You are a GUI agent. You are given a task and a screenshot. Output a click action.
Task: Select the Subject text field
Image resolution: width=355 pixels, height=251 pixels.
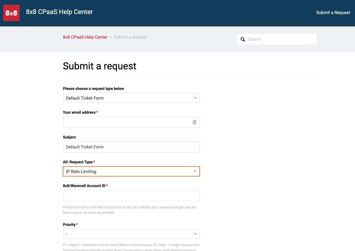[131, 147]
